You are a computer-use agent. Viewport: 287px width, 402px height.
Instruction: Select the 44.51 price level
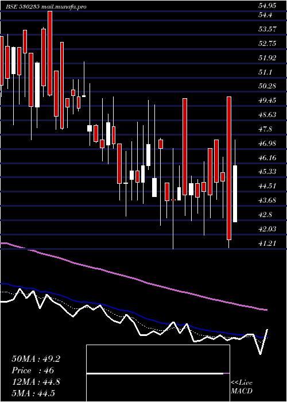[x=267, y=185]
